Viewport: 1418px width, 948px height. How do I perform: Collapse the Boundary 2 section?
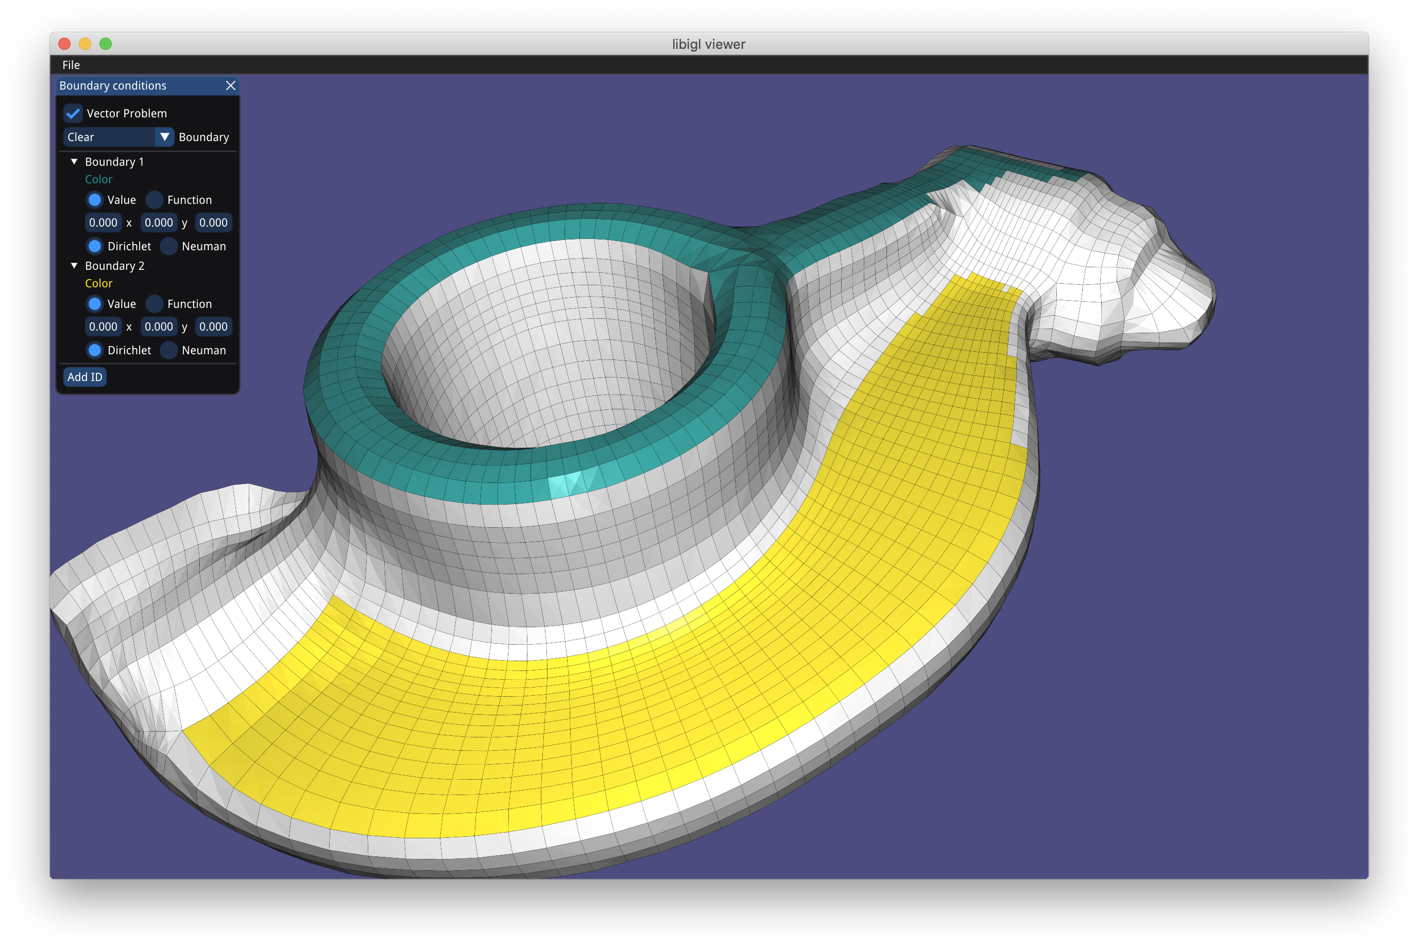pyautogui.click(x=74, y=265)
